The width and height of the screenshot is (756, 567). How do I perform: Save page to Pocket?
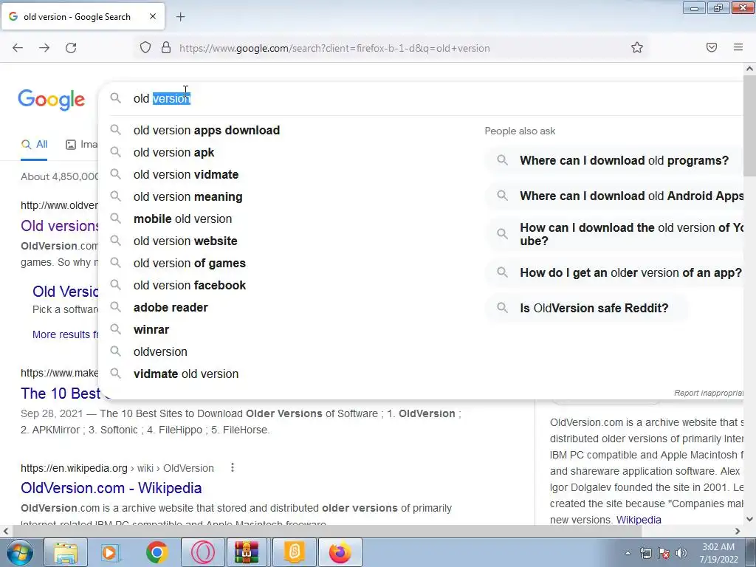712,47
